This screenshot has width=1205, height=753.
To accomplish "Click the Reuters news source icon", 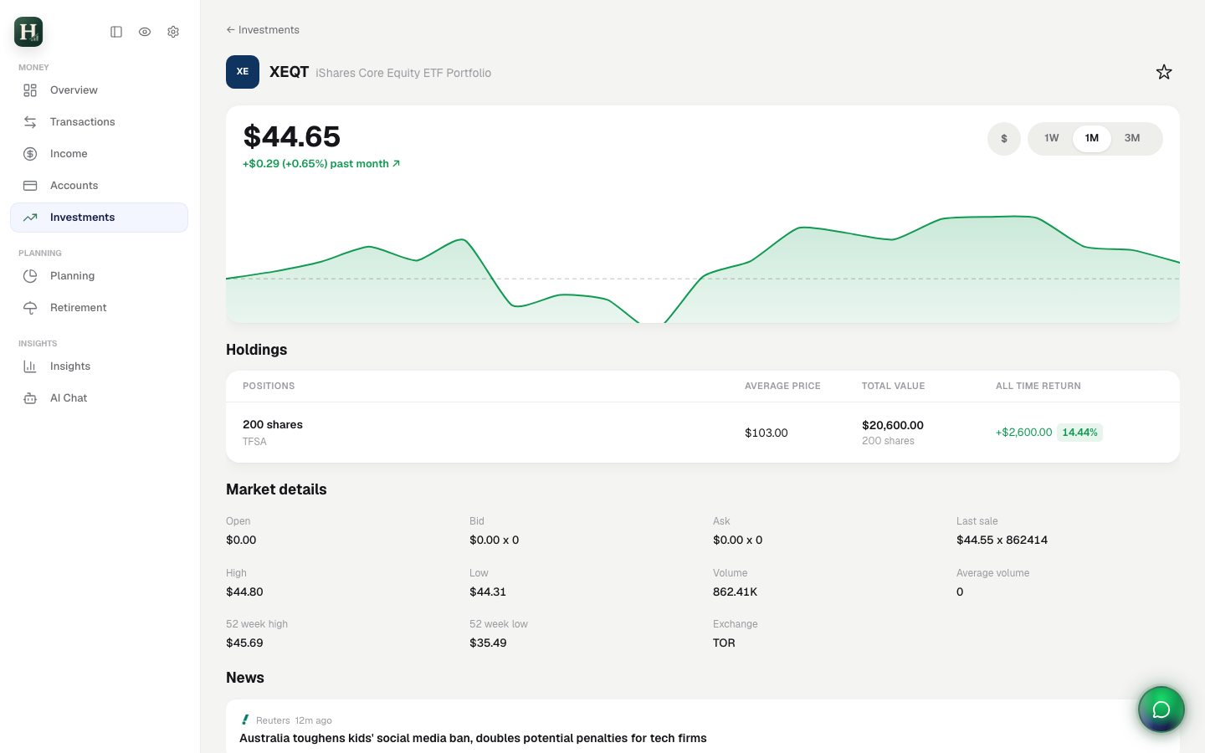I will coord(245,720).
